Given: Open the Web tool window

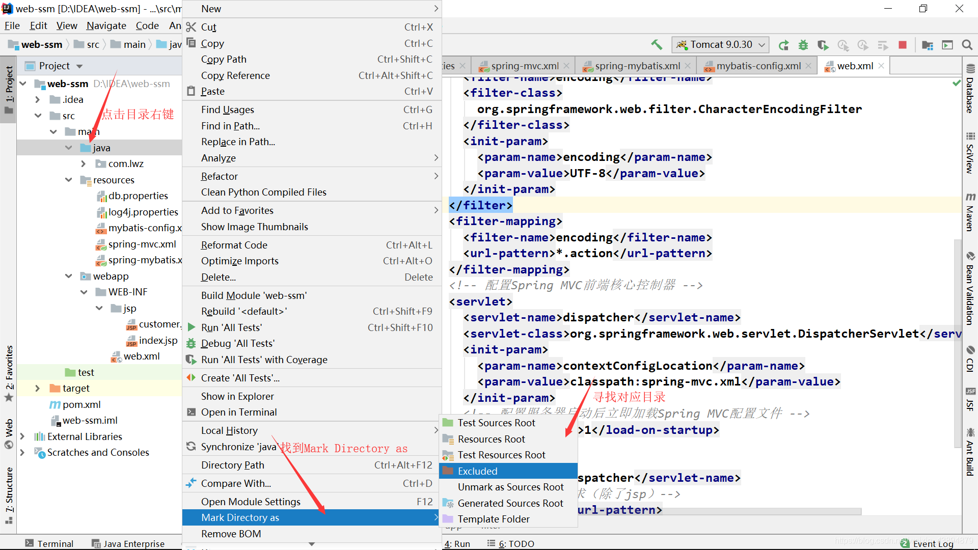Looking at the screenshot, I should (9, 433).
